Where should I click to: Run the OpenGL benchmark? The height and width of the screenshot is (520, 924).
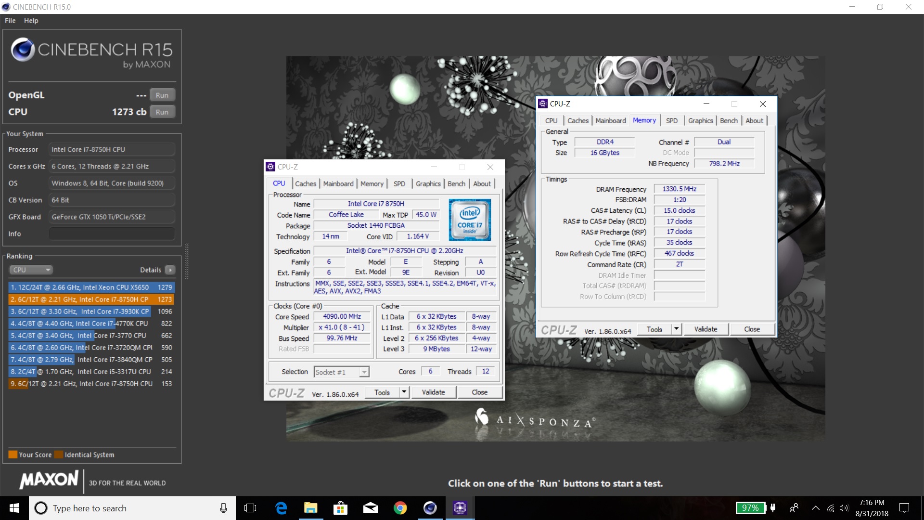(162, 95)
